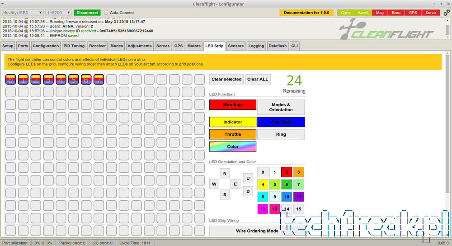Image resolution: width=452 pixels, height=246 pixels.
Task: Open the Servos tab
Action: (163, 46)
